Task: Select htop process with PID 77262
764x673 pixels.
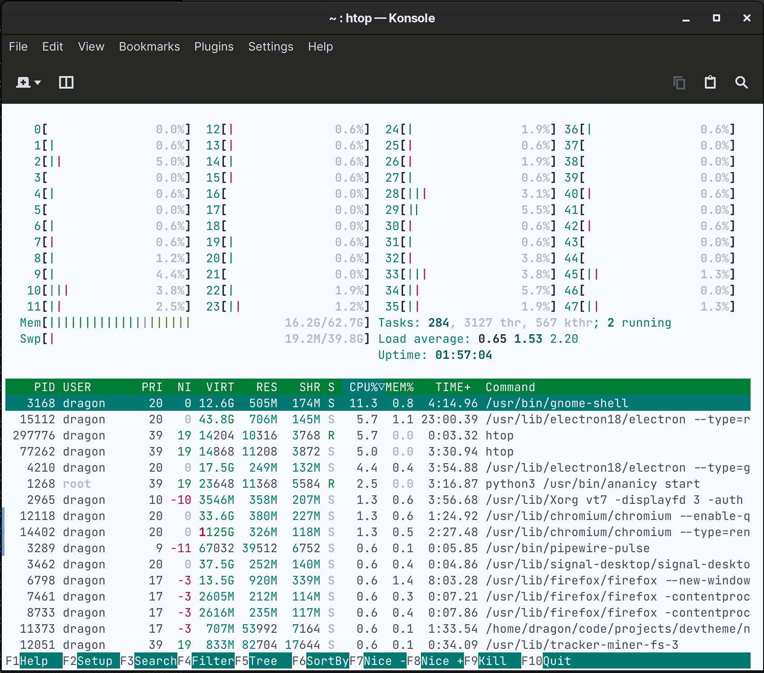Action: point(378,452)
